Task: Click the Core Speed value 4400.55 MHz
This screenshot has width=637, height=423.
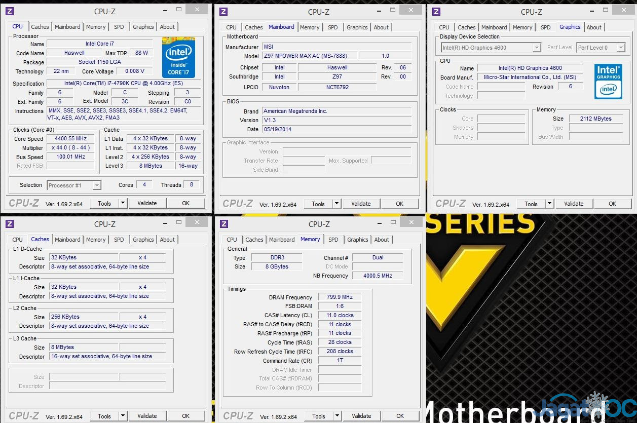Action: point(71,138)
